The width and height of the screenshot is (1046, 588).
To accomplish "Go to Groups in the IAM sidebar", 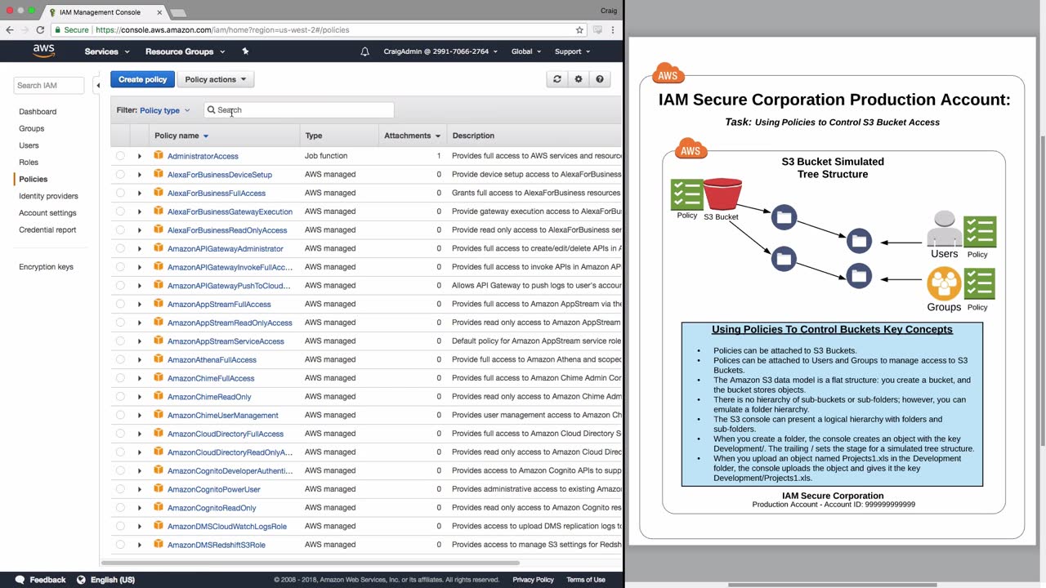I will click(32, 128).
